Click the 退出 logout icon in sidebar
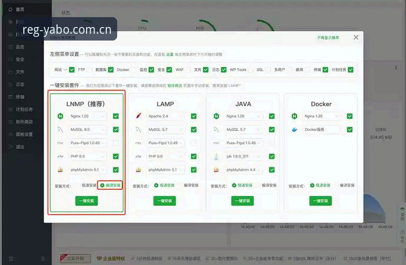 click(10, 147)
